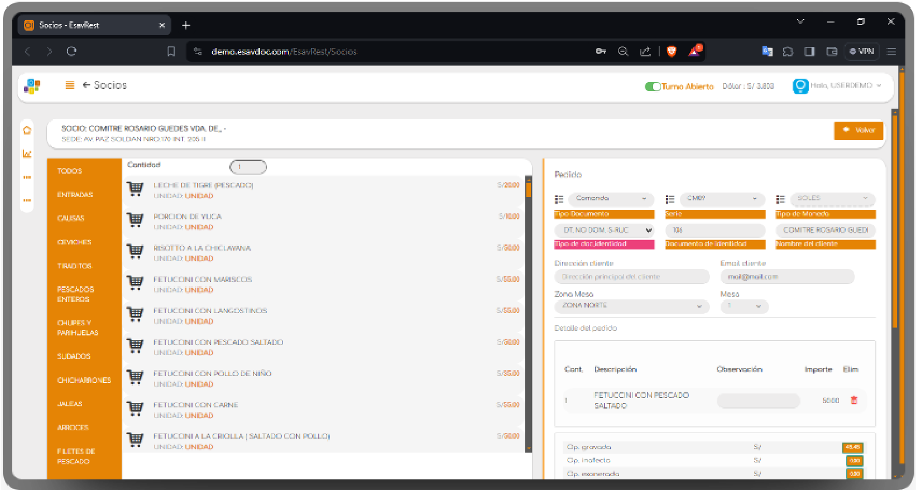Open the Brave wallet icon
The width and height of the screenshot is (916, 490).
[832, 51]
